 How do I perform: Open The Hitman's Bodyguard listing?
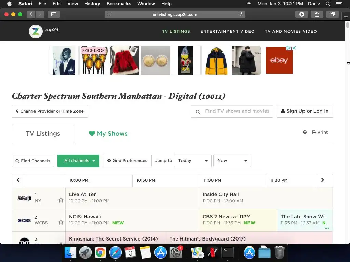tap(249, 238)
